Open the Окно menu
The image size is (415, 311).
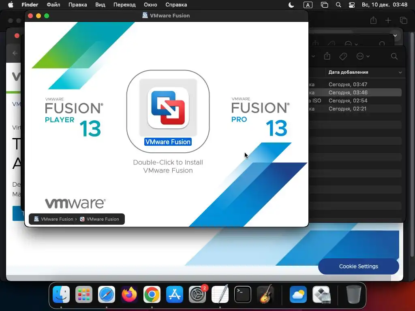[150, 5]
